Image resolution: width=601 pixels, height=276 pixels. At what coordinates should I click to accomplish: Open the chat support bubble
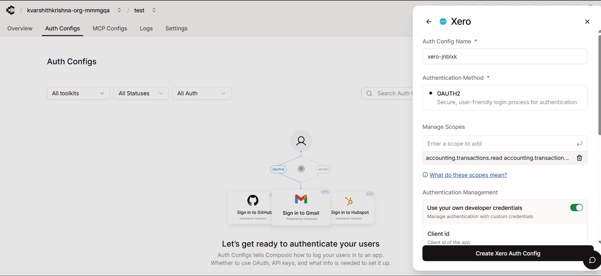coord(592,260)
